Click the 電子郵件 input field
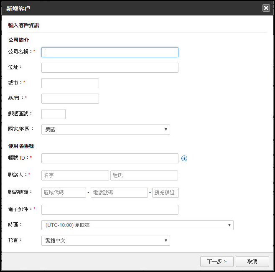Screen dimensions: 275x272 (x=110, y=210)
